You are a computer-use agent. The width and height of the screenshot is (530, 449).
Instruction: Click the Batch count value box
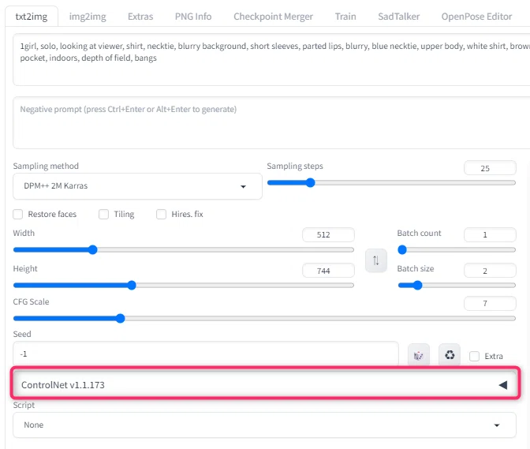pyautogui.click(x=490, y=234)
